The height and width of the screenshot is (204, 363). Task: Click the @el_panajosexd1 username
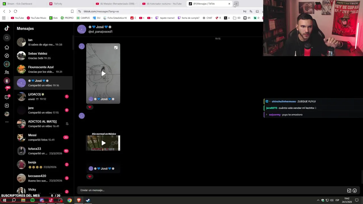pyautogui.click(x=100, y=32)
